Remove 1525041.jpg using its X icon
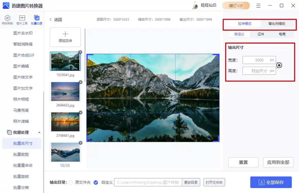Screen dimensions: 299x193 81,52
